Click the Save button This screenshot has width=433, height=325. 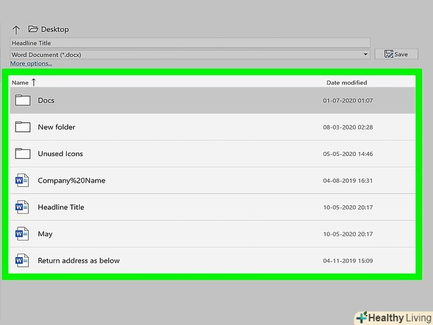click(x=396, y=54)
